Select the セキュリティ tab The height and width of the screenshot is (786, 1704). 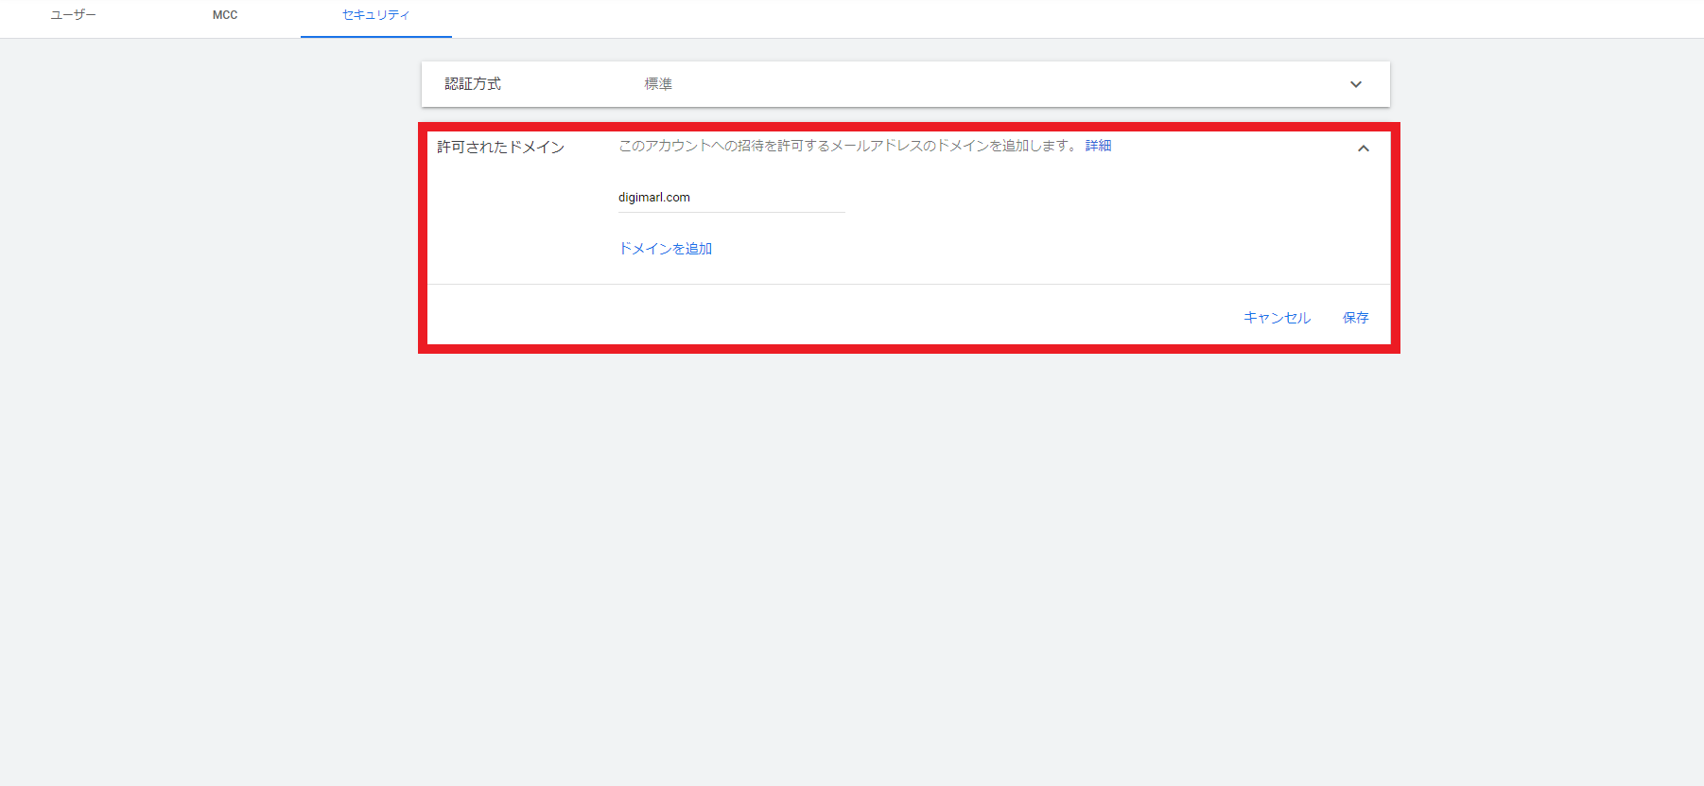376,15
